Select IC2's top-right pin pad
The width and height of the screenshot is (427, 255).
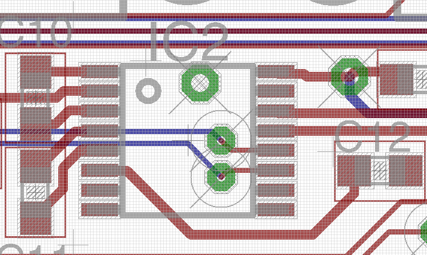coord(276,72)
